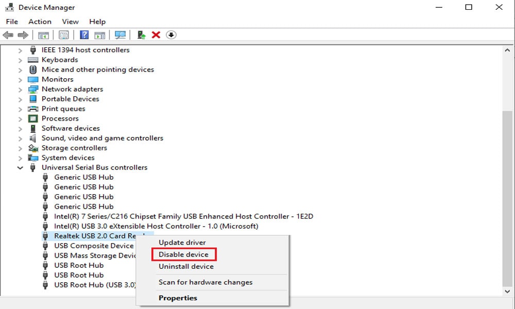Screen dimensions: 515x309
Task: Expand Sound, video and game controllers
Action: point(20,138)
